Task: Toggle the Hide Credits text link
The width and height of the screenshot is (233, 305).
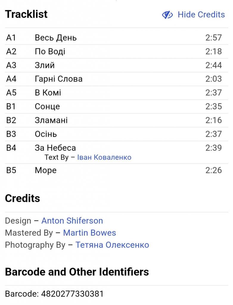Action: [201, 15]
